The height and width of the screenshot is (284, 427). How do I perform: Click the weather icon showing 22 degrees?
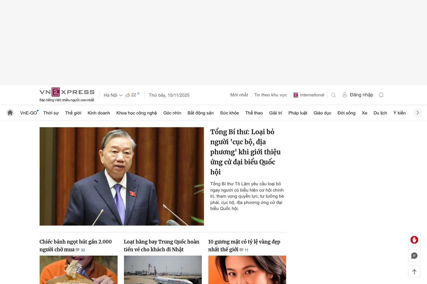pyautogui.click(x=128, y=95)
